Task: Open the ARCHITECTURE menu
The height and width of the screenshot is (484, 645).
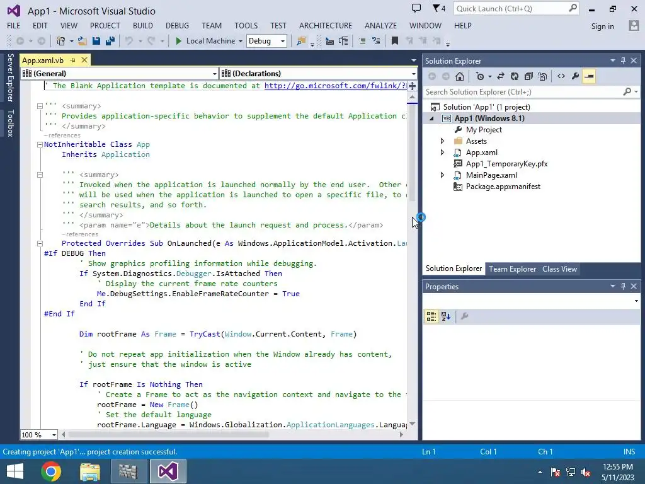Action: click(326, 25)
